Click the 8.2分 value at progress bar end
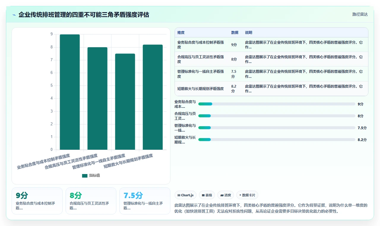This screenshot has width=380, height=226. [362, 140]
